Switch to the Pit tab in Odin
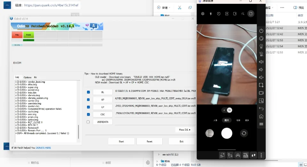Viewport: 307px width, 167px height. pyautogui.click(x=35, y=77)
